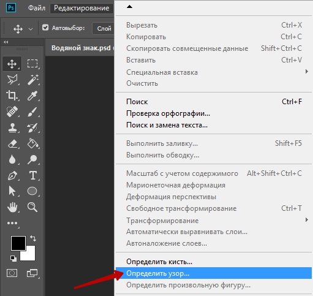The height and width of the screenshot is (296, 313).
Task: Select the Crop tool
Action: pyautogui.click(x=12, y=95)
